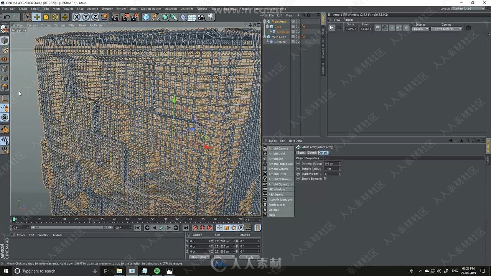Open the Size mode dropdown
This screenshot has width=491, height=276.
[224, 257]
